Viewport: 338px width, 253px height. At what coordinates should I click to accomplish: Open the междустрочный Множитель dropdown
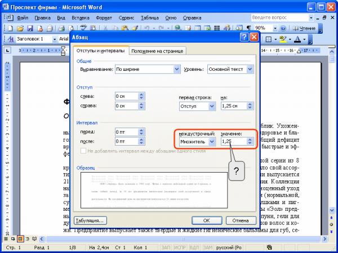pos(212,141)
